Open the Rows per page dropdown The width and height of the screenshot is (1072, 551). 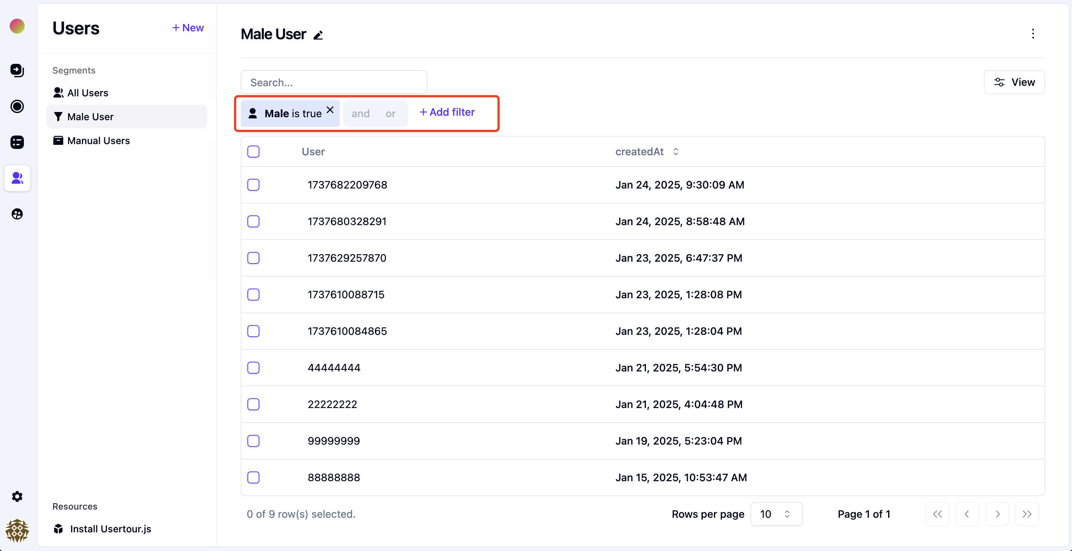pyautogui.click(x=776, y=514)
